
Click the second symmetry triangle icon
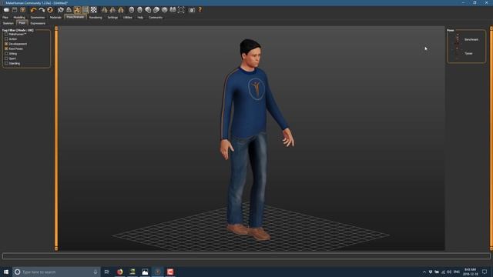pos(112,10)
